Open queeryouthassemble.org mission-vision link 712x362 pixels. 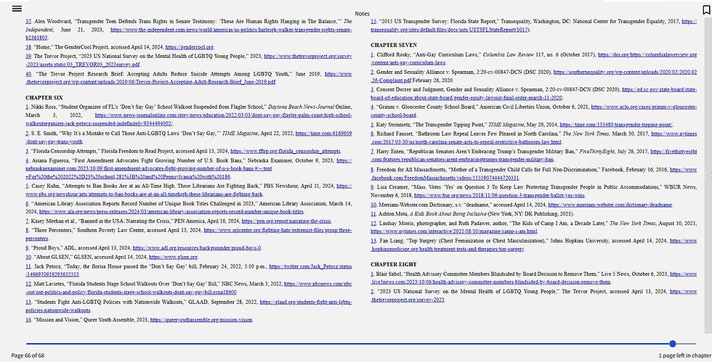point(201,320)
